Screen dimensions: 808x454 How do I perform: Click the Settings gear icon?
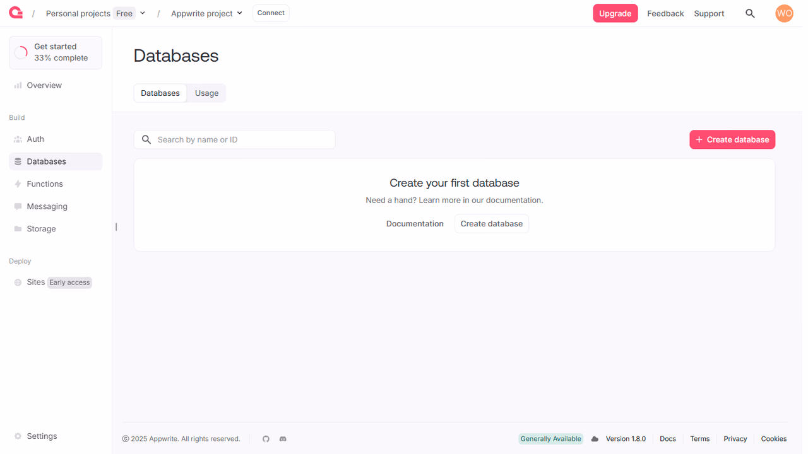coord(18,436)
